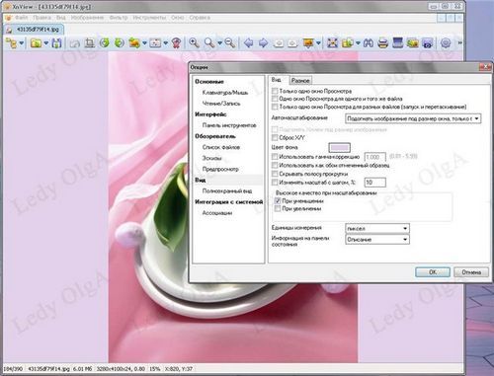
Task: Click the Undo toolbar icon
Action: (75, 43)
